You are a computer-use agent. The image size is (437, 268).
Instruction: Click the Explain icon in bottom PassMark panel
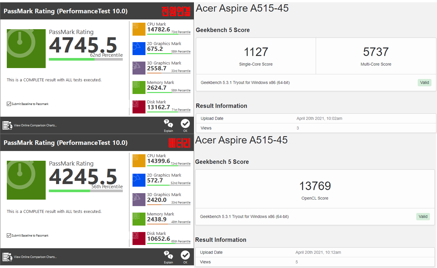pyautogui.click(x=168, y=255)
